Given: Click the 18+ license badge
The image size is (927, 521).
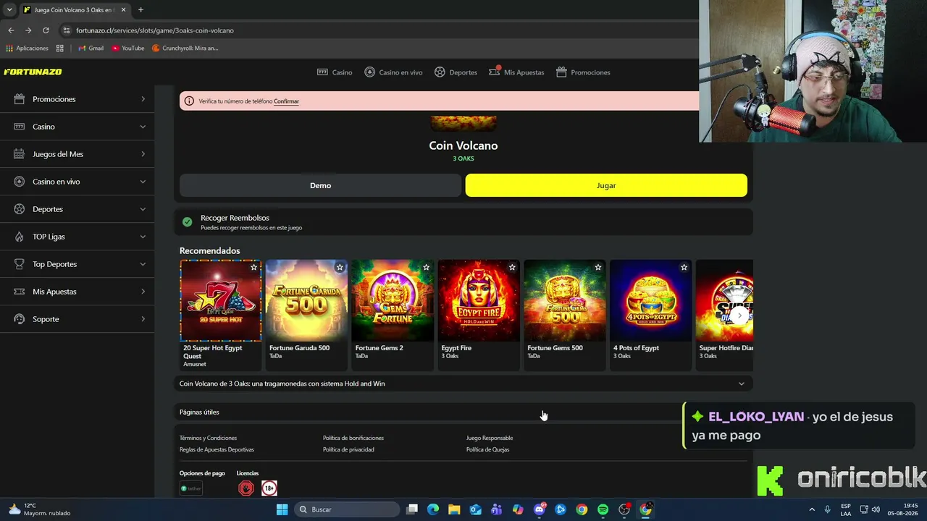Looking at the screenshot, I should tap(269, 488).
